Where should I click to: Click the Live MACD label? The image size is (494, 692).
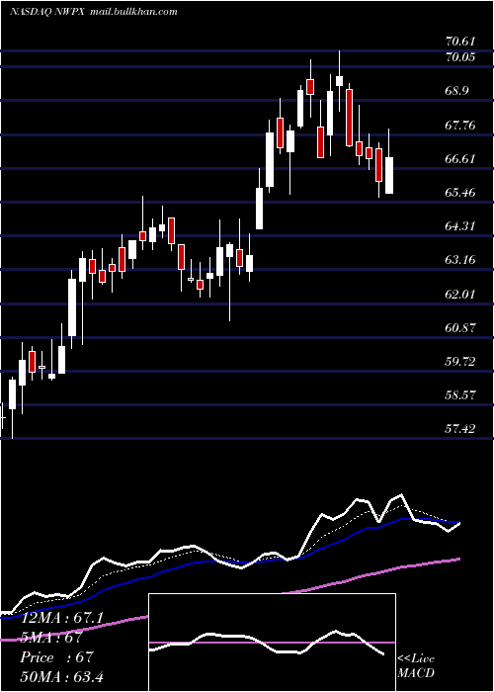coord(416,666)
